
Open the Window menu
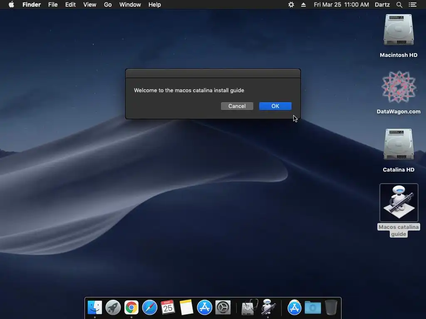pyautogui.click(x=130, y=5)
